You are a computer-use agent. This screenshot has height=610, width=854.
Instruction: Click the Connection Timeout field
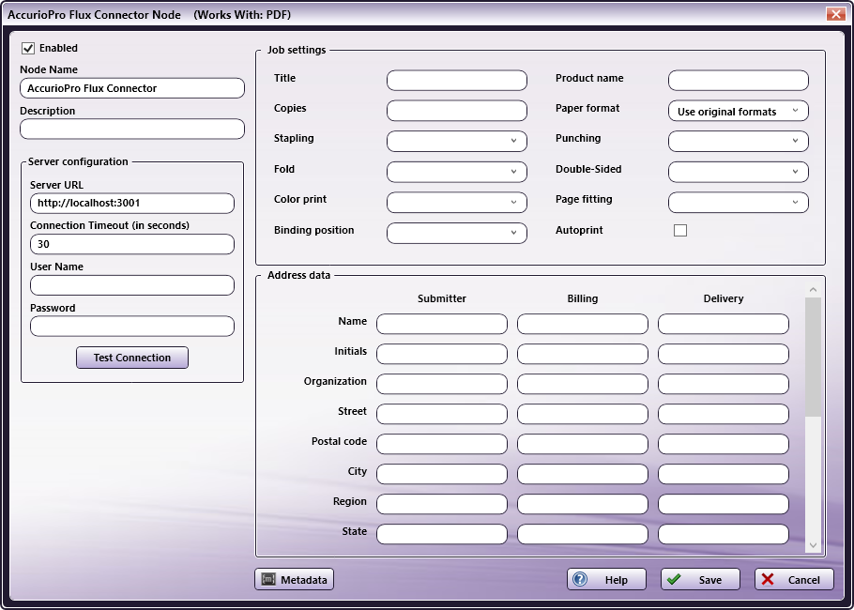click(x=132, y=244)
